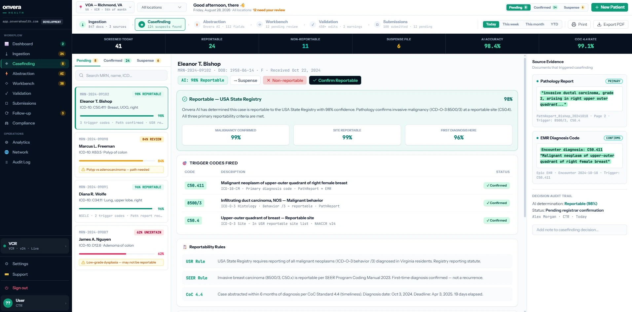Screen dimensions: 632x312
Task: Select the Today time range toggle
Action: [491, 24]
